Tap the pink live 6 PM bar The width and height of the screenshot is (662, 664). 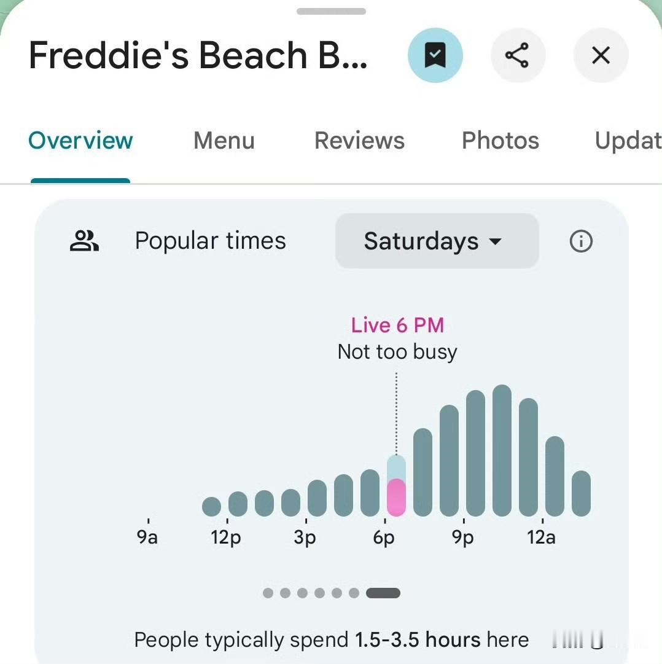click(397, 497)
